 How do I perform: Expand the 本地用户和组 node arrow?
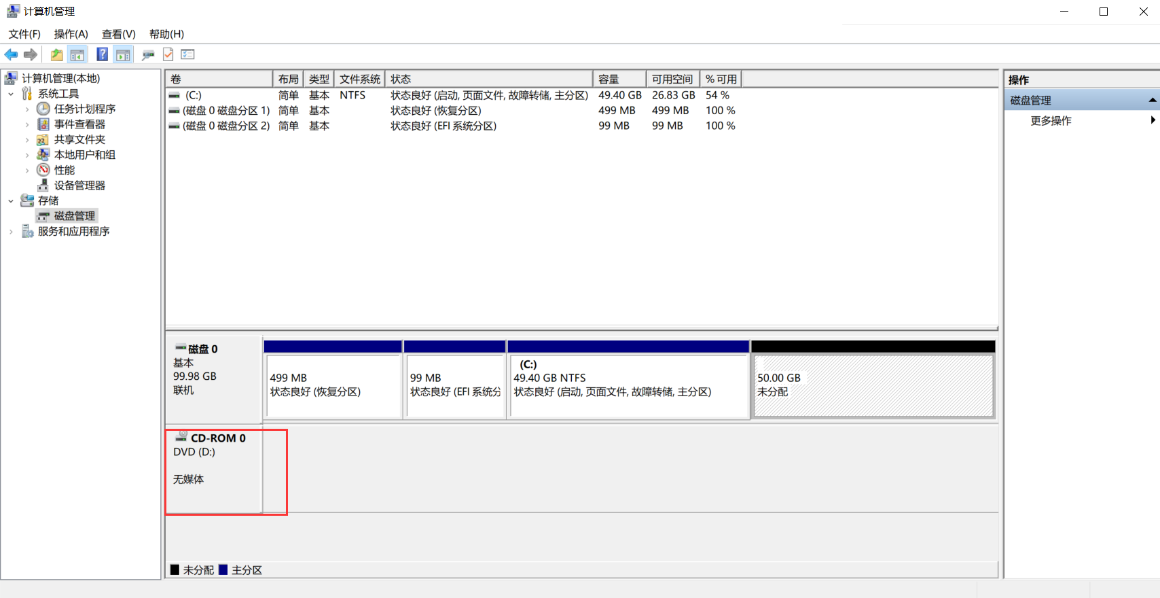(27, 155)
